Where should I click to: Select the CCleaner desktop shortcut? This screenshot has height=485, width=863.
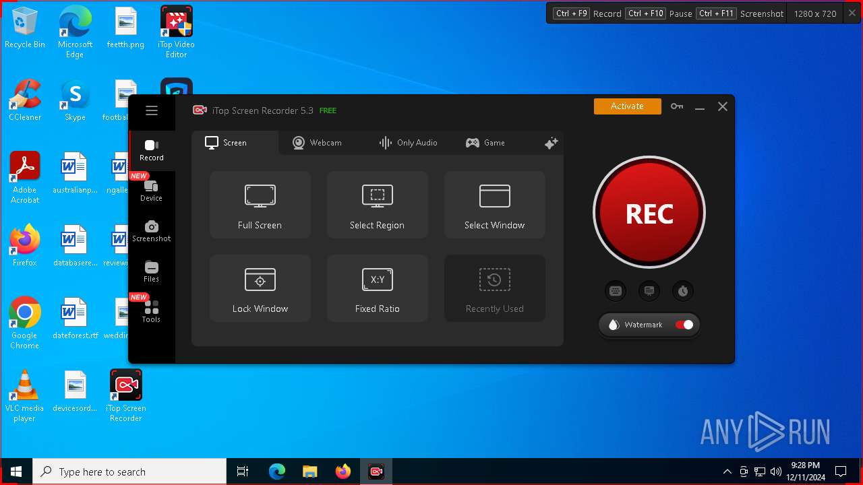(25, 101)
